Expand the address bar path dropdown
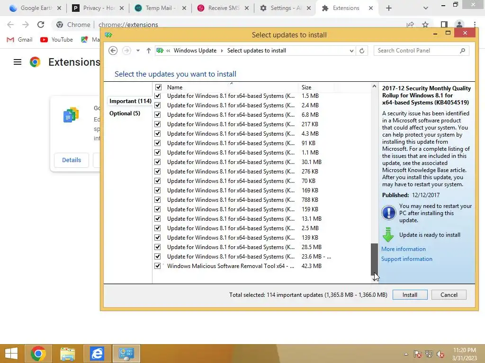This screenshot has width=485, height=363. pyautogui.click(x=351, y=51)
